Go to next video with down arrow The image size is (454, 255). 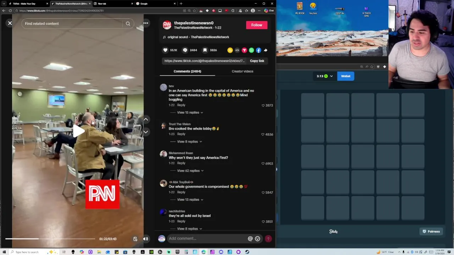146,132
